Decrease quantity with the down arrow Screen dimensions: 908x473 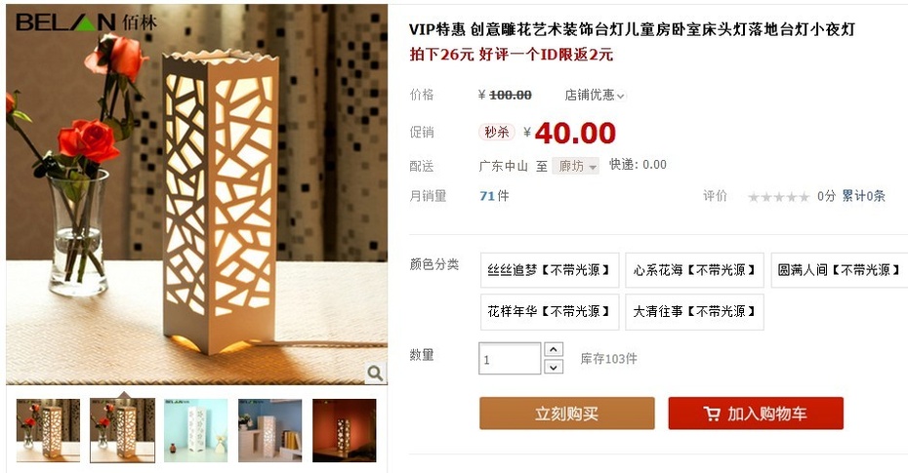(554, 367)
